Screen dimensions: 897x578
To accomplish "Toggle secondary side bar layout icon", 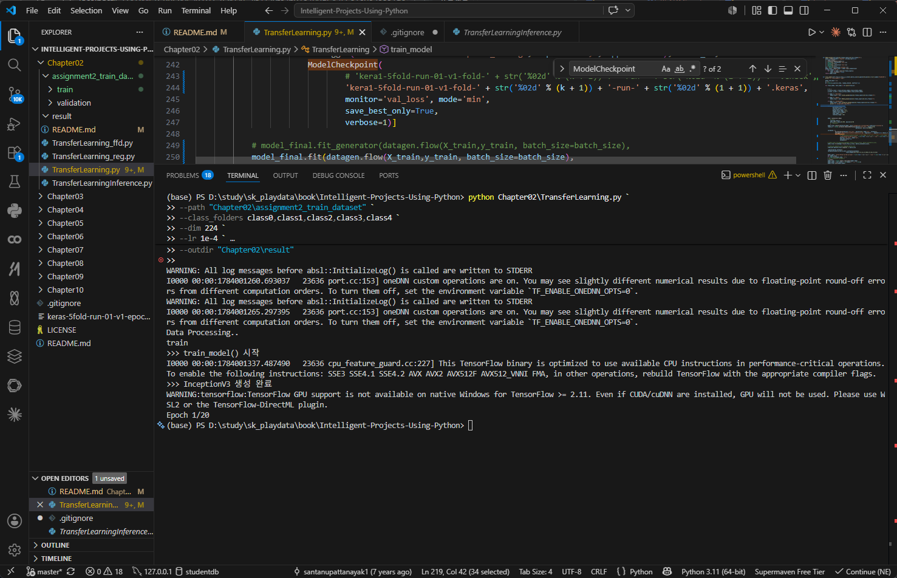I will (804, 10).
